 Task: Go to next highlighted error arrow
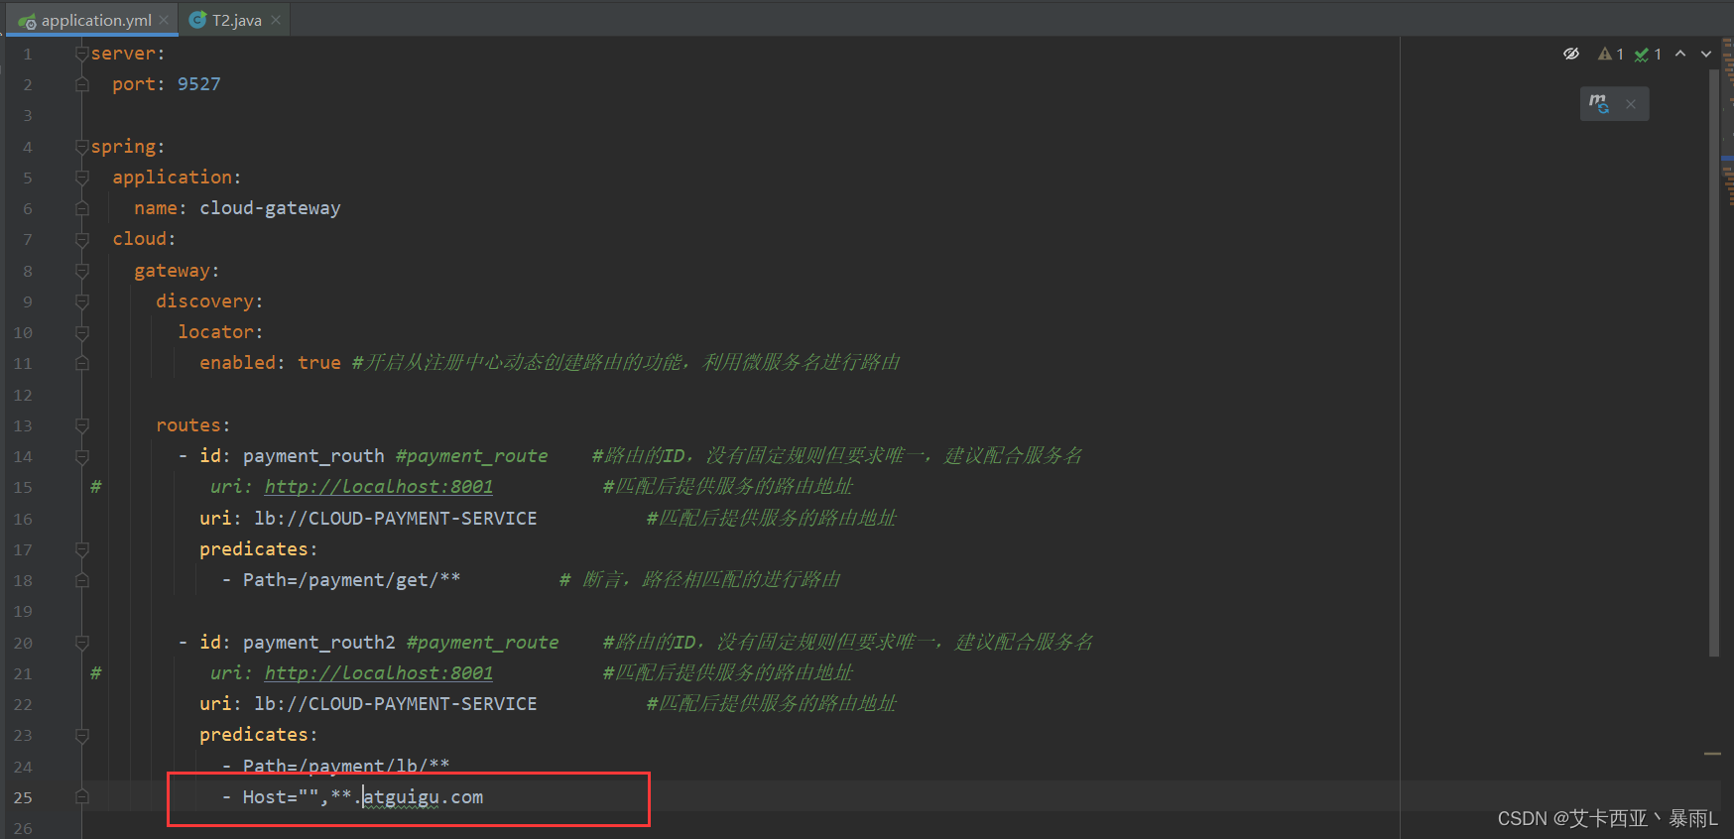1706,54
